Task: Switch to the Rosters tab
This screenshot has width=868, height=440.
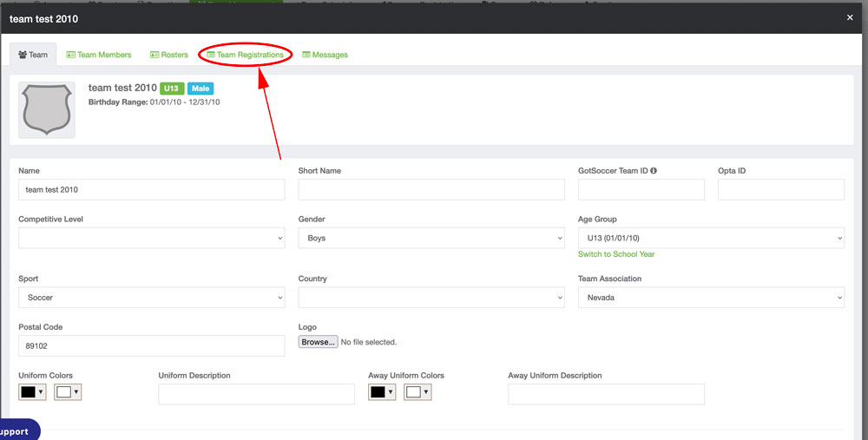Action: [x=169, y=55]
